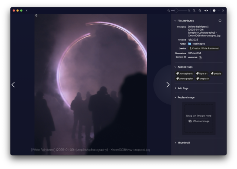This screenshot has height=169, width=237.
Task: Click the Creator: White Rainforest credit
Action: (x=204, y=48)
